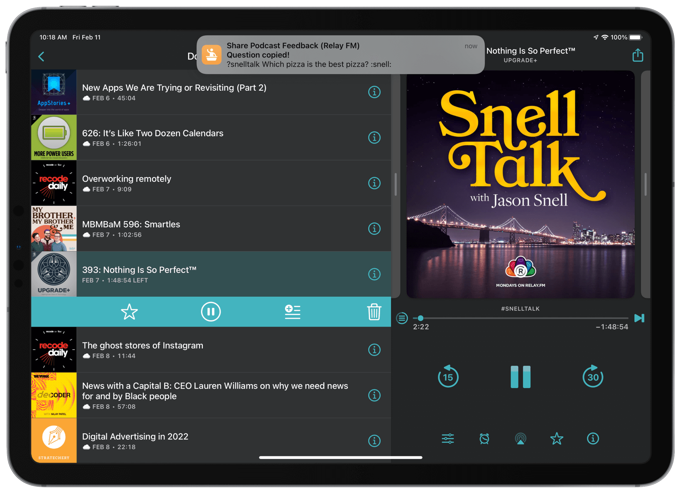
Task: Show info for MBMBaM 596: Smartles
Action: 374,228
